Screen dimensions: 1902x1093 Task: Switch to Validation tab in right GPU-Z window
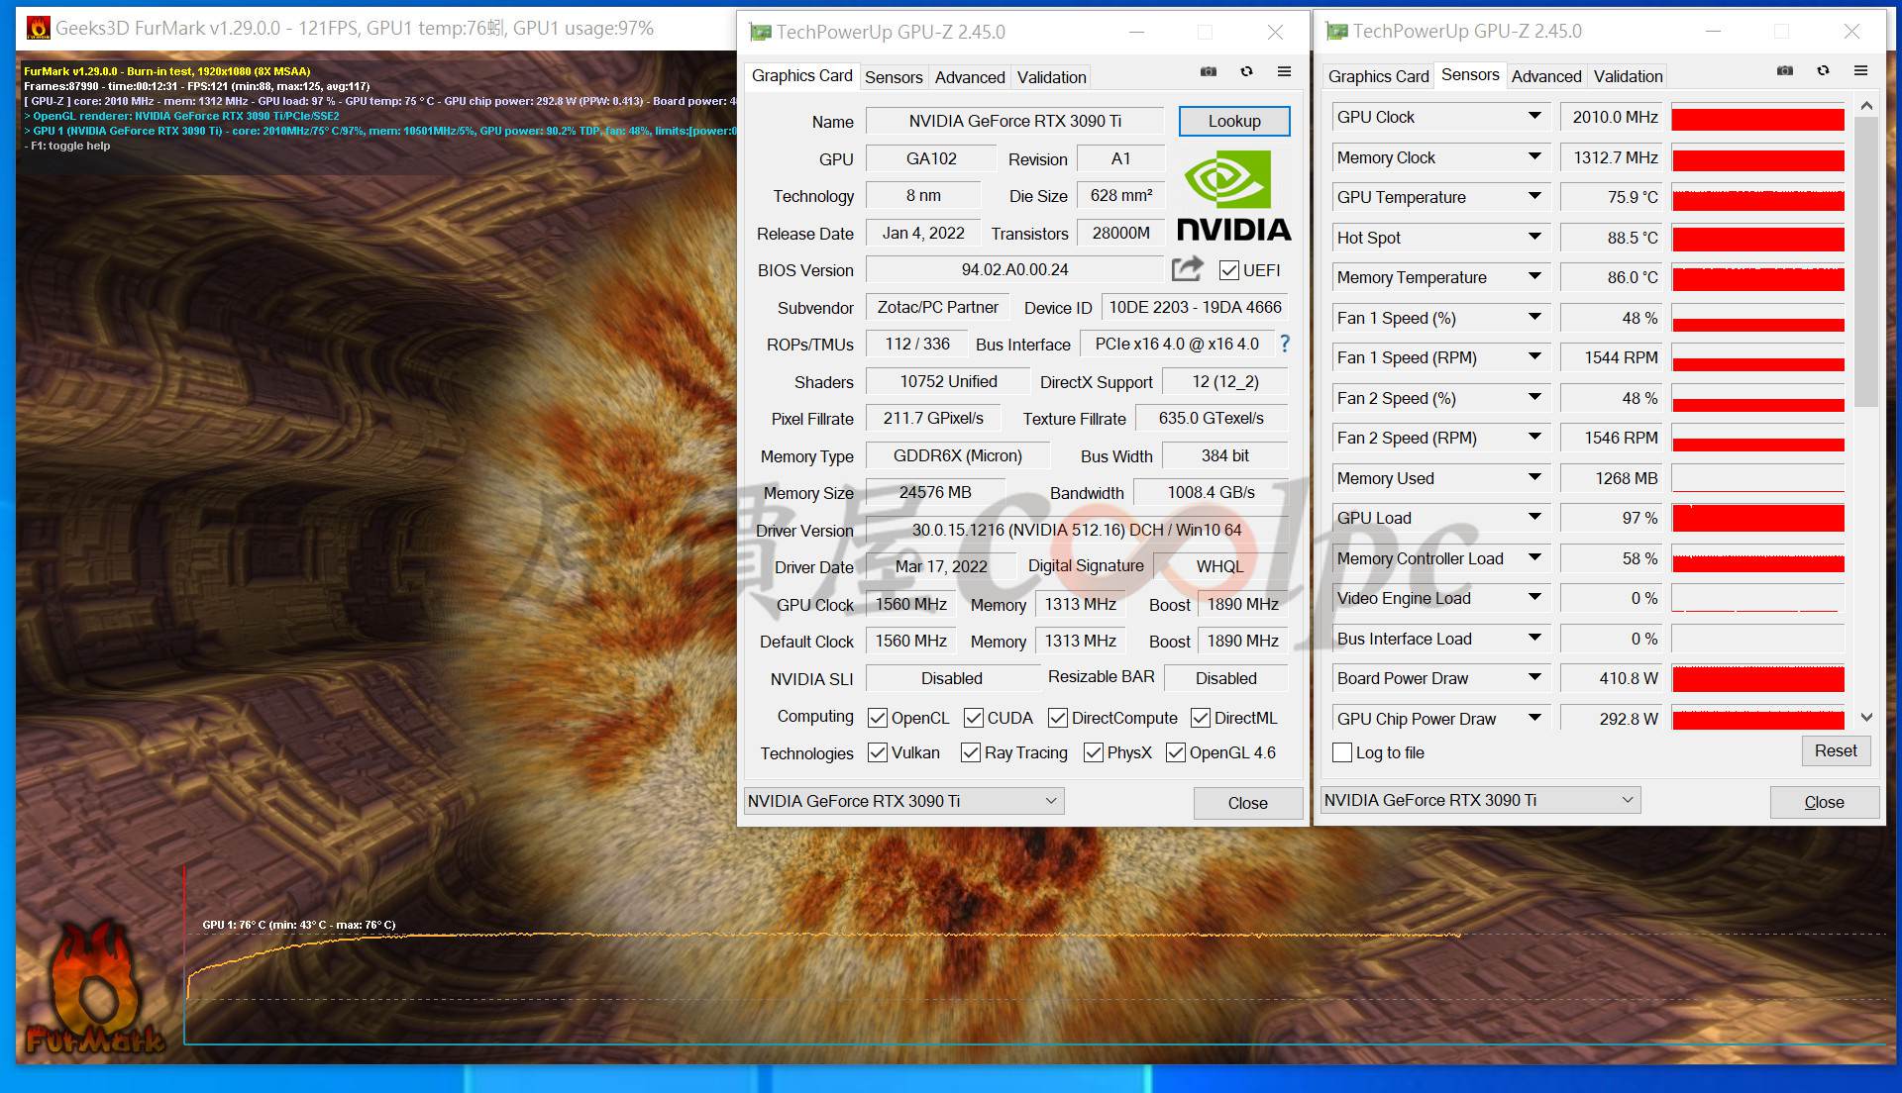pyautogui.click(x=1628, y=76)
